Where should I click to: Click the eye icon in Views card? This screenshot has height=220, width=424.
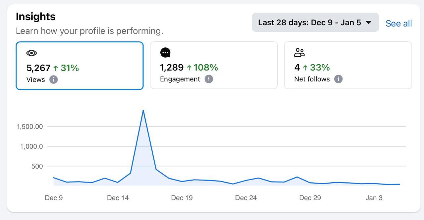click(31, 53)
